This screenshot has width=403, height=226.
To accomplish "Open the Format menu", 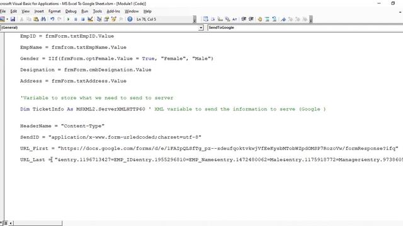I will pyautogui.click(x=55, y=11).
